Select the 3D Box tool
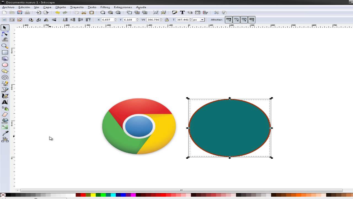 [5, 59]
